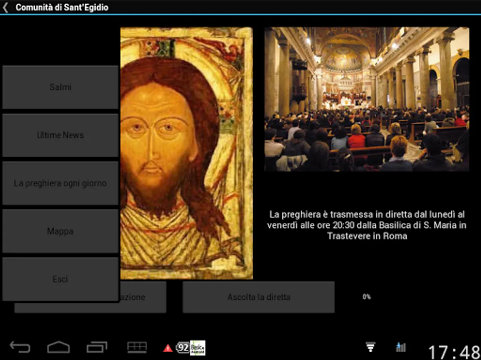This screenshot has width=481, height=360.
Task: Open the 92 battery notification icon
Action: pos(183,348)
